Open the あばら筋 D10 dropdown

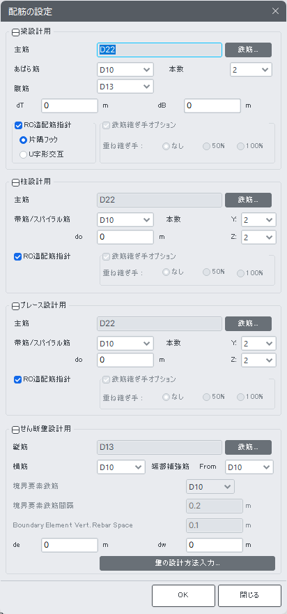click(x=125, y=70)
